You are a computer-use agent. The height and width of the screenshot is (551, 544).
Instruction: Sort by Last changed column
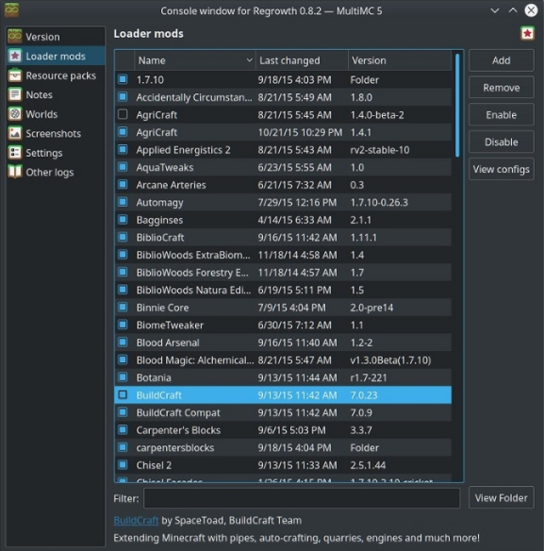tap(302, 60)
